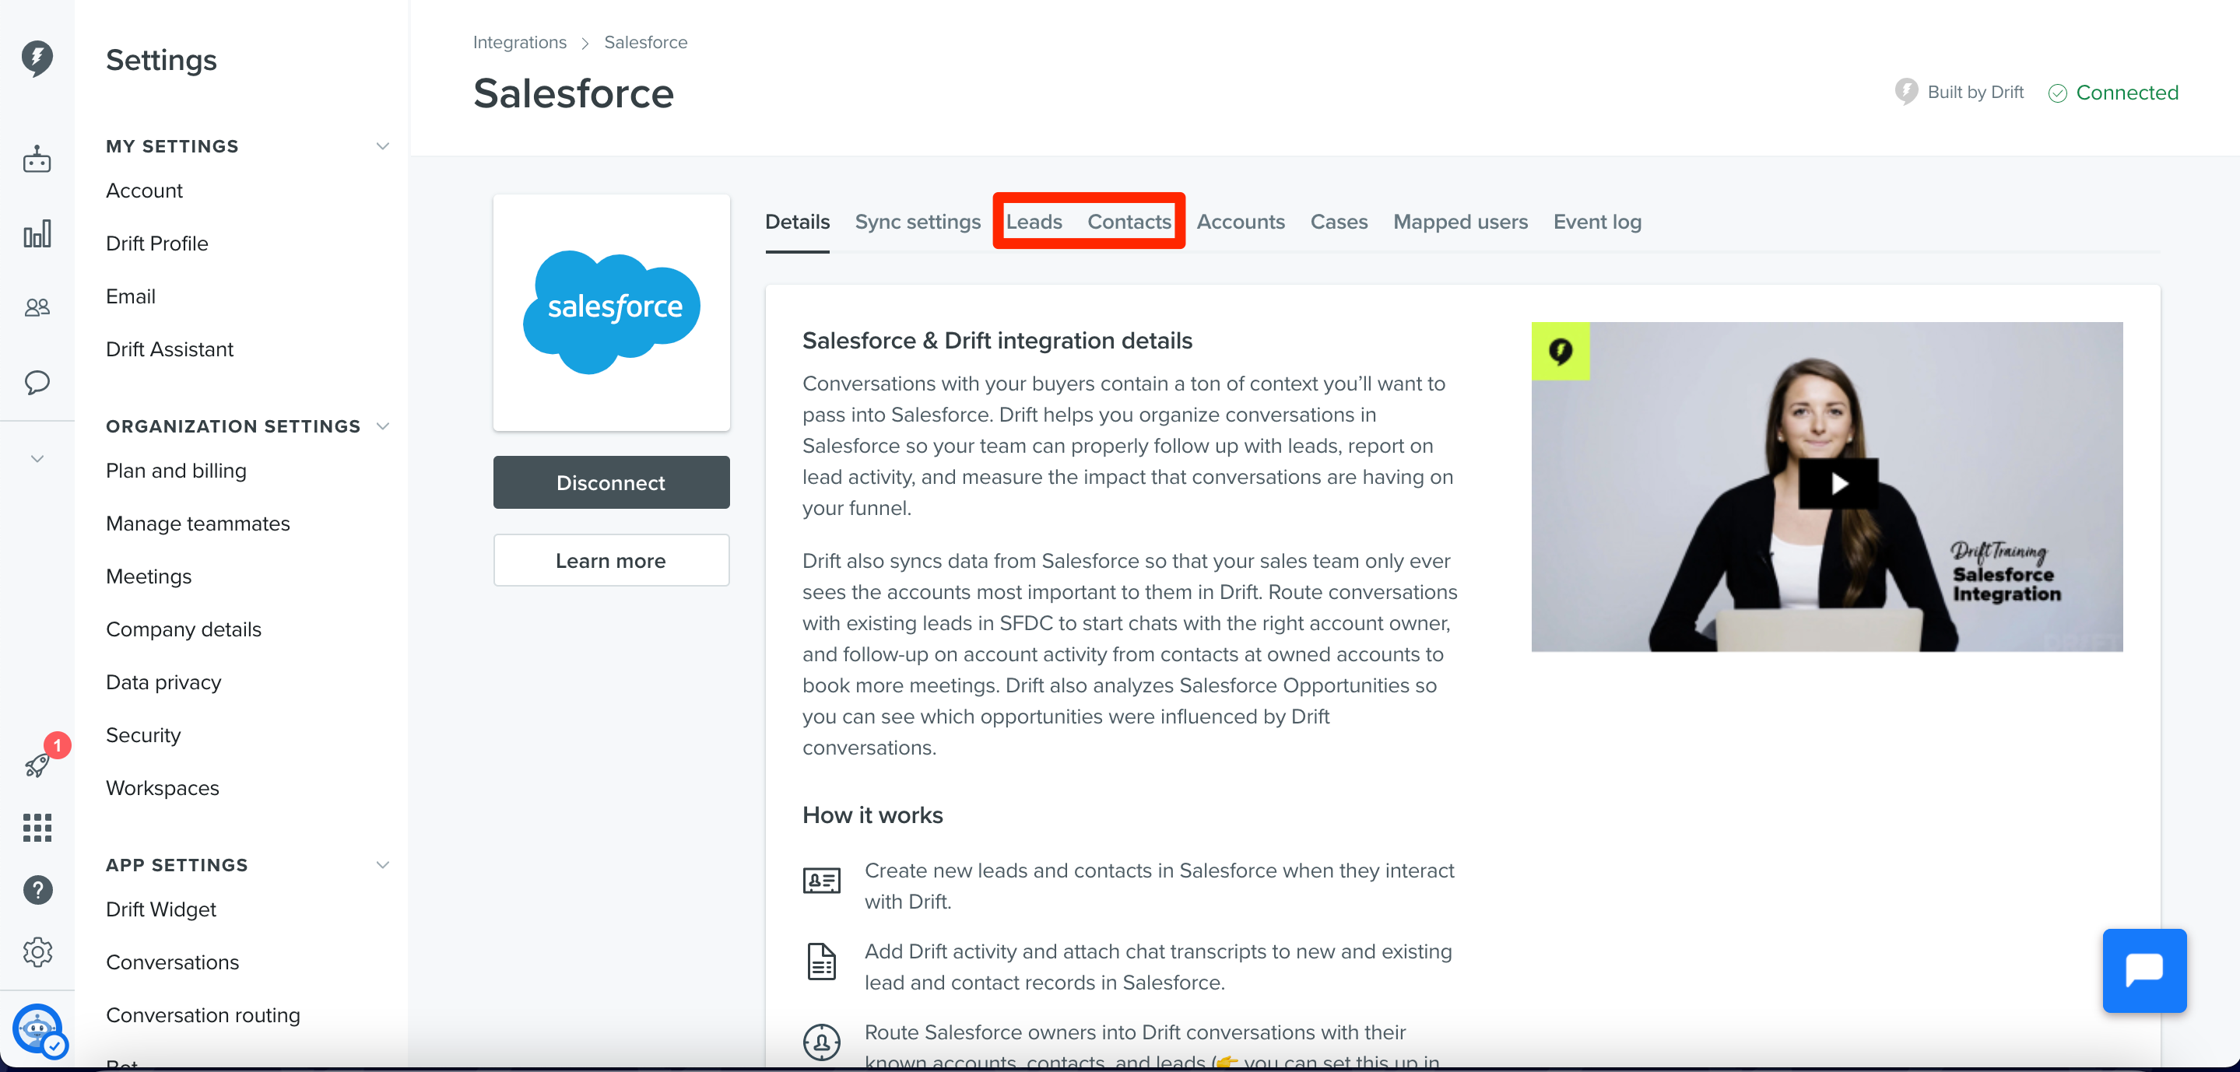This screenshot has height=1072, width=2240.
Task: Collapse the App Settings section
Action: (x=381, y=864)
